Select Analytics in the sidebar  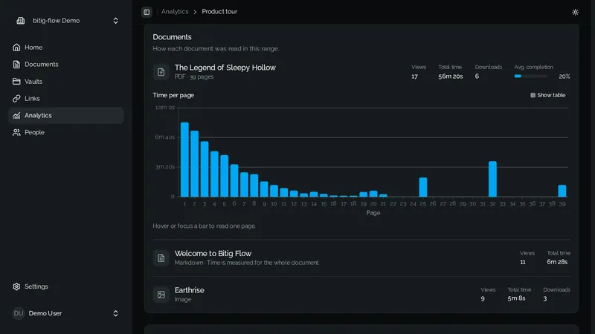tap(65, 116)
